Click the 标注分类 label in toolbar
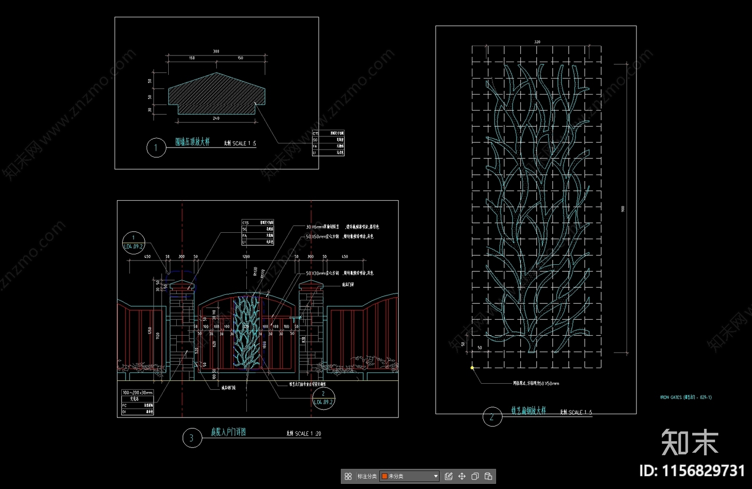Image resolution: width=752 pixels, height=489 pixels. pos(367,476)
